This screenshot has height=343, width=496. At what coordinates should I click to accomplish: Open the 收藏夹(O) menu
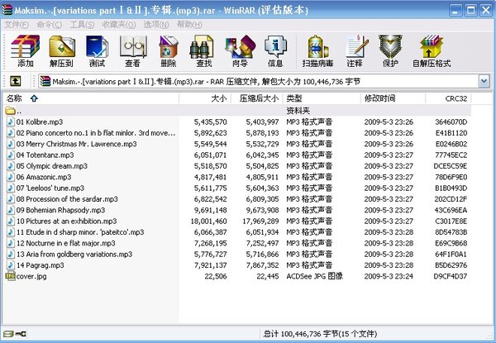point(118,25)
